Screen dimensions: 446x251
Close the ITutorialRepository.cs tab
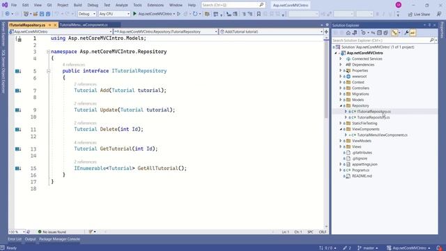tap(55, 25)
